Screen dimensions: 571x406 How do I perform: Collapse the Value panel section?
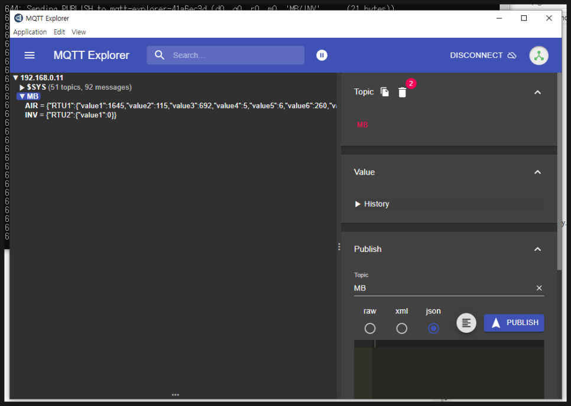click(537, 172)
